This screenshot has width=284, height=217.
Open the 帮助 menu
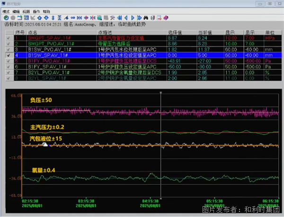coord(46,10)
